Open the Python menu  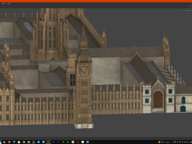pyautogui.click(x=4, y=4)
